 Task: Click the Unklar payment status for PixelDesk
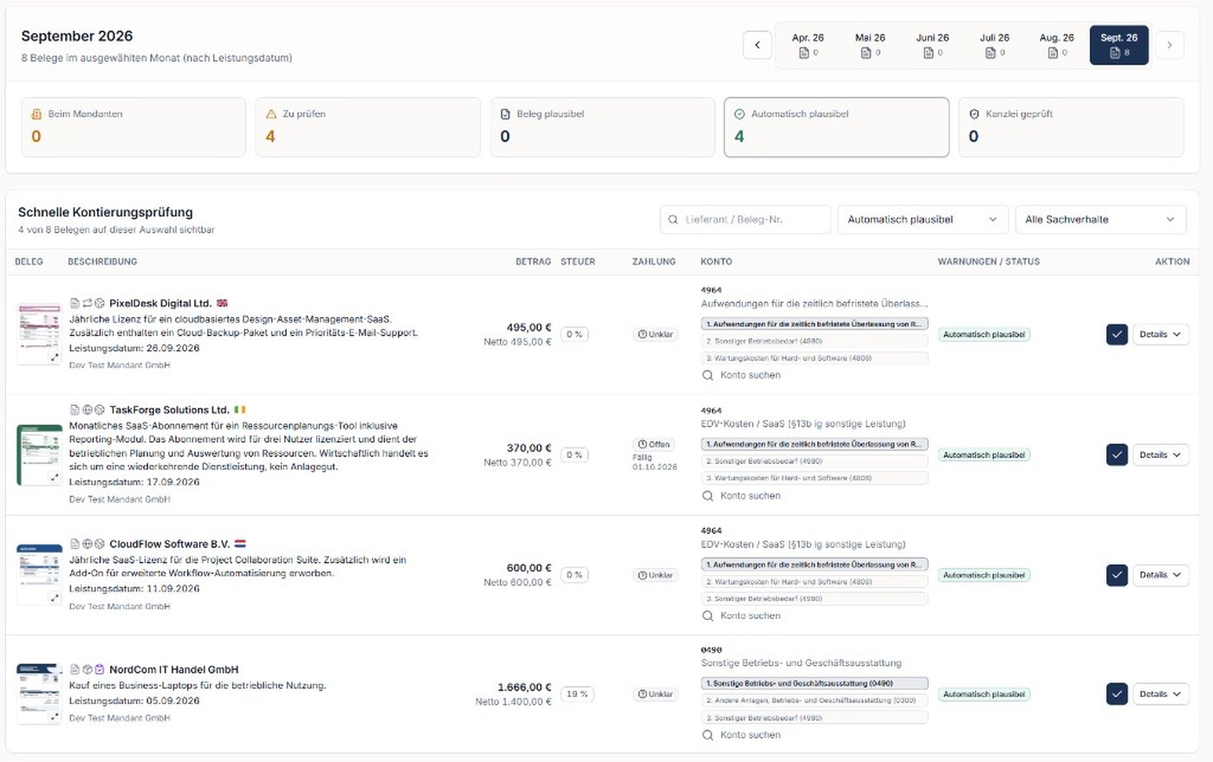[656, 334]
